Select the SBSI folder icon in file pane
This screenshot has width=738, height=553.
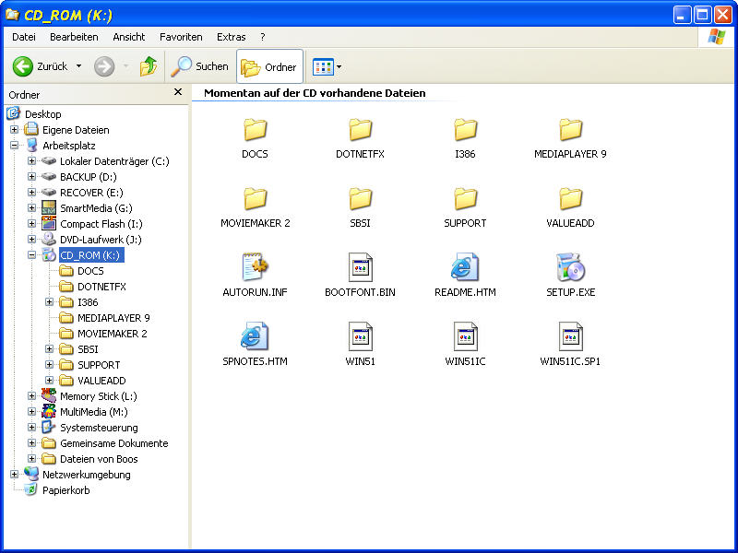click(x=360, y=199)
